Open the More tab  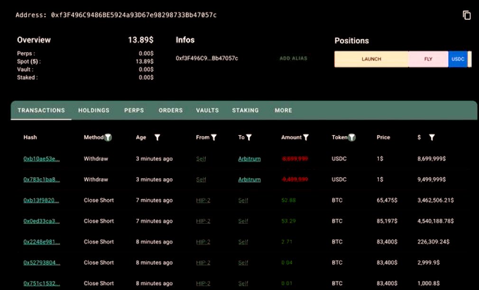click(283, 110)
